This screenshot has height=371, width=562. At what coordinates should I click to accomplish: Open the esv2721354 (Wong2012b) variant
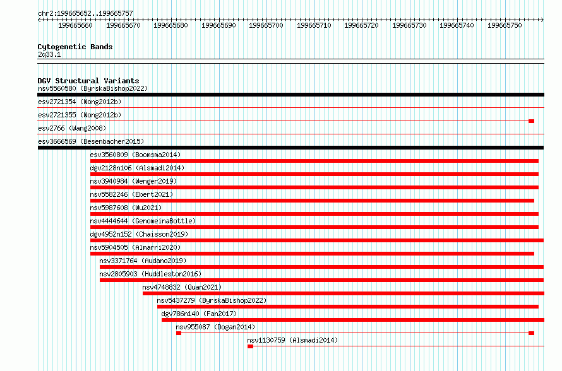(x=80, y=102)
